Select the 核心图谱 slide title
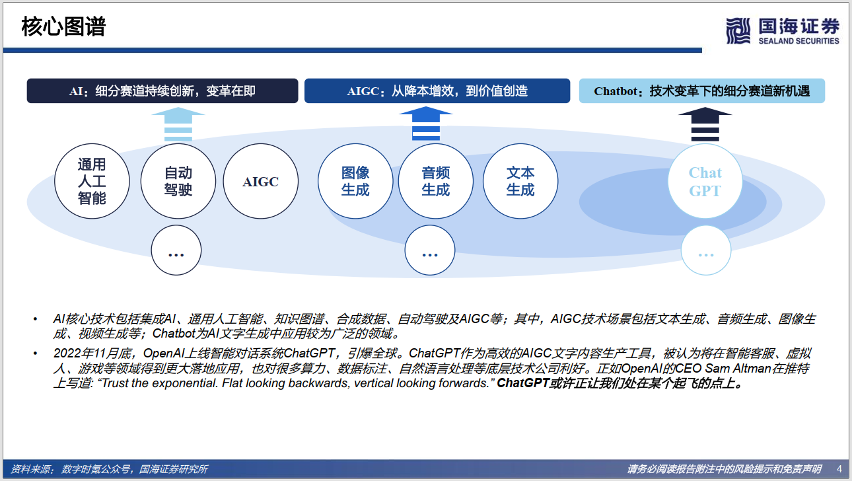The image size is (852, 481). (x=63, y=27)
